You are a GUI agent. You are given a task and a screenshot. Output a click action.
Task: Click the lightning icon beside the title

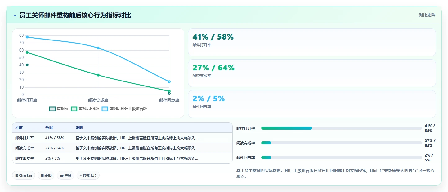(15, 15)
